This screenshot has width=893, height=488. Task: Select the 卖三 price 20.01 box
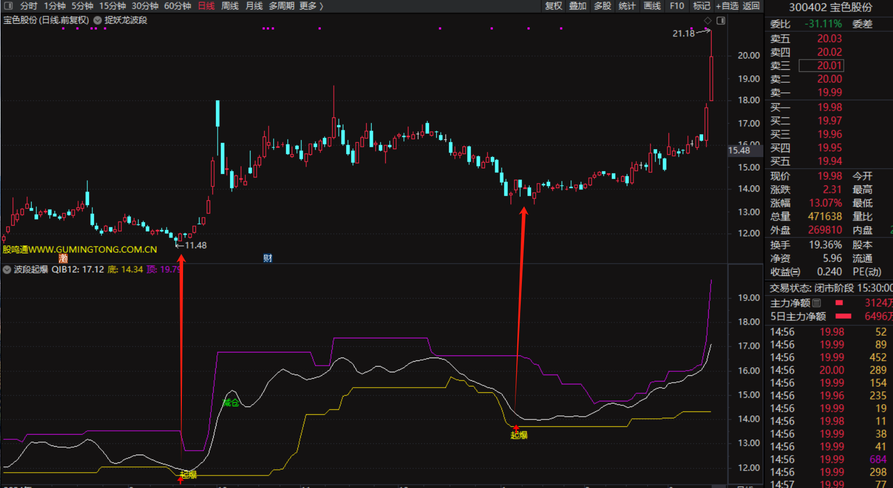pyautogui.click(x=821, y=66)
